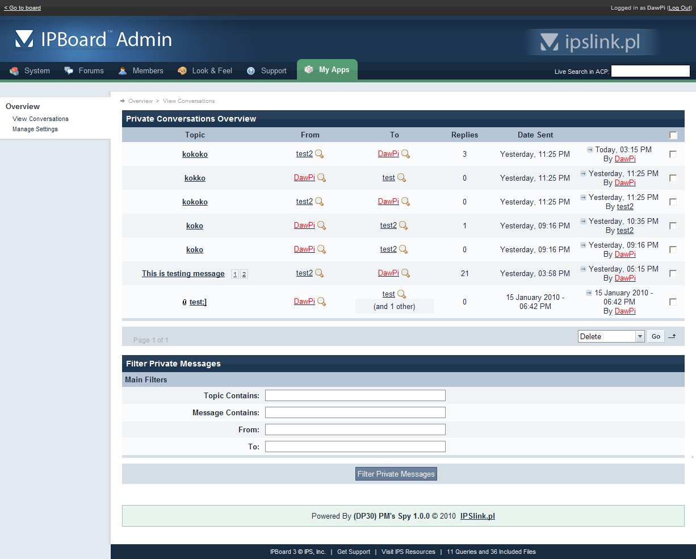Screen dimensions: 696x559
Task: Click the Topic Contains input field
Action: [x=355, y=395]
